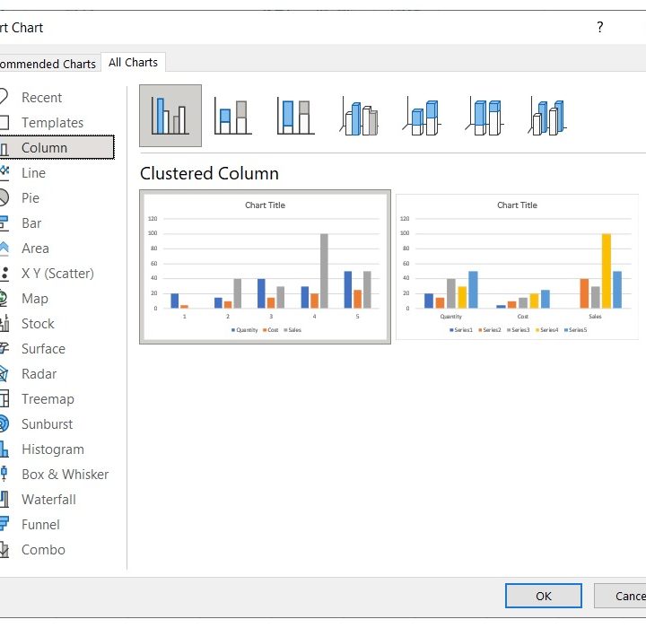This screenshot has height=628, width=646.
Task: Choose the Area chart type label
Action: [x=35, y=249]
